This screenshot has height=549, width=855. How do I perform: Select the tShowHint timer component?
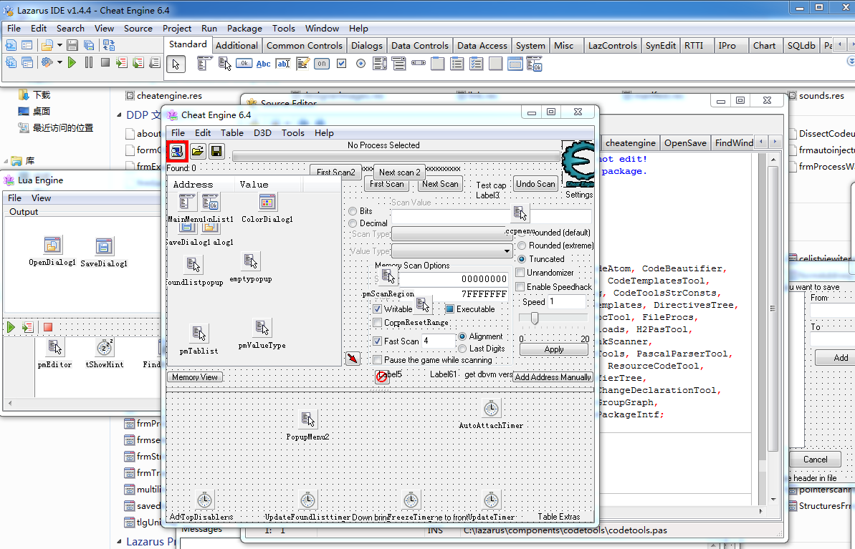104,347
